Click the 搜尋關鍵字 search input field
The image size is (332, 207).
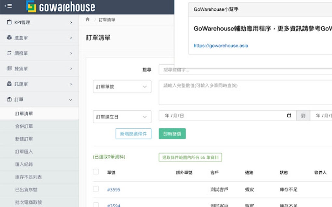click(x=228, y=70)
